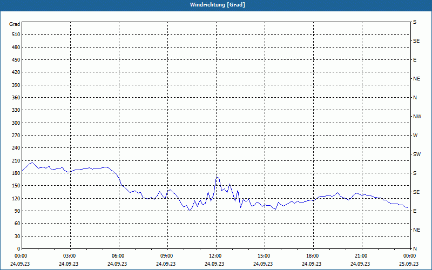Click the 150 y-axis value
Viewport: 432px width, 270px height.
pyautogui.click(x=16, y=186)
